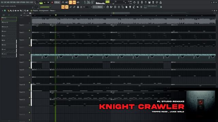Select the brush draw tool in toolbar

(x=71, y=7)
